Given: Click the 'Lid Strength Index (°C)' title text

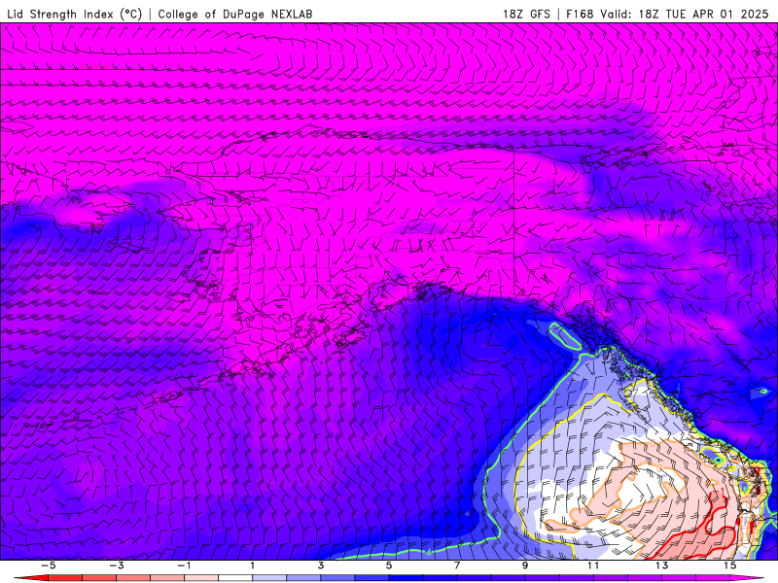Looking at the screenshot, I should pyautogui.click(x=75, y=15).
